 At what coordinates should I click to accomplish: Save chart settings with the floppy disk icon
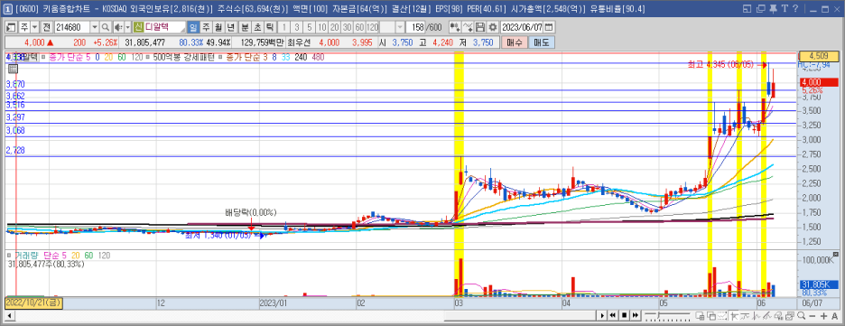pyautogui.click(x=480, y=27)
